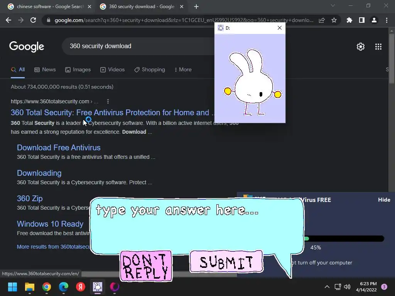Select the Shopping results tab

(x=150, y=70)
